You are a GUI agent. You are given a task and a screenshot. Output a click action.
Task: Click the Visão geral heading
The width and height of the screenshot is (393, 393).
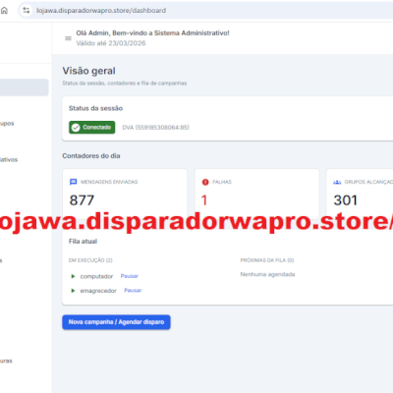pyautogui.click(x=89, y=71)
